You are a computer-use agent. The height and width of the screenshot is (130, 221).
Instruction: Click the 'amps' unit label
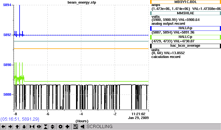tap(156, 5)
